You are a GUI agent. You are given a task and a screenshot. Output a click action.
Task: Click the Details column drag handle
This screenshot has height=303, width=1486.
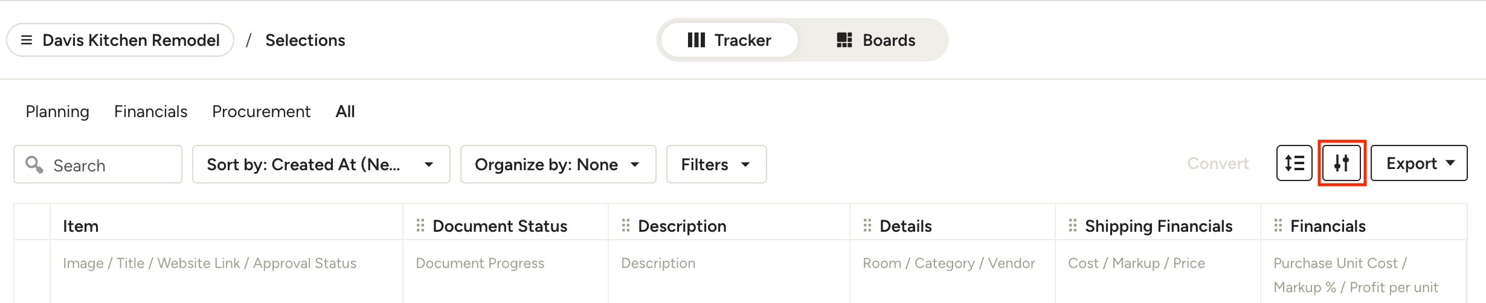point(867,226)
